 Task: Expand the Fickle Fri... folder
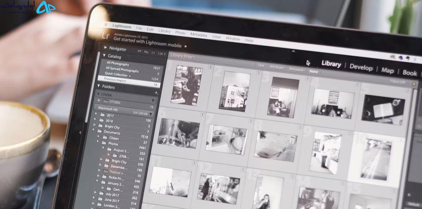pyautogui.click(x=99, y=175)
